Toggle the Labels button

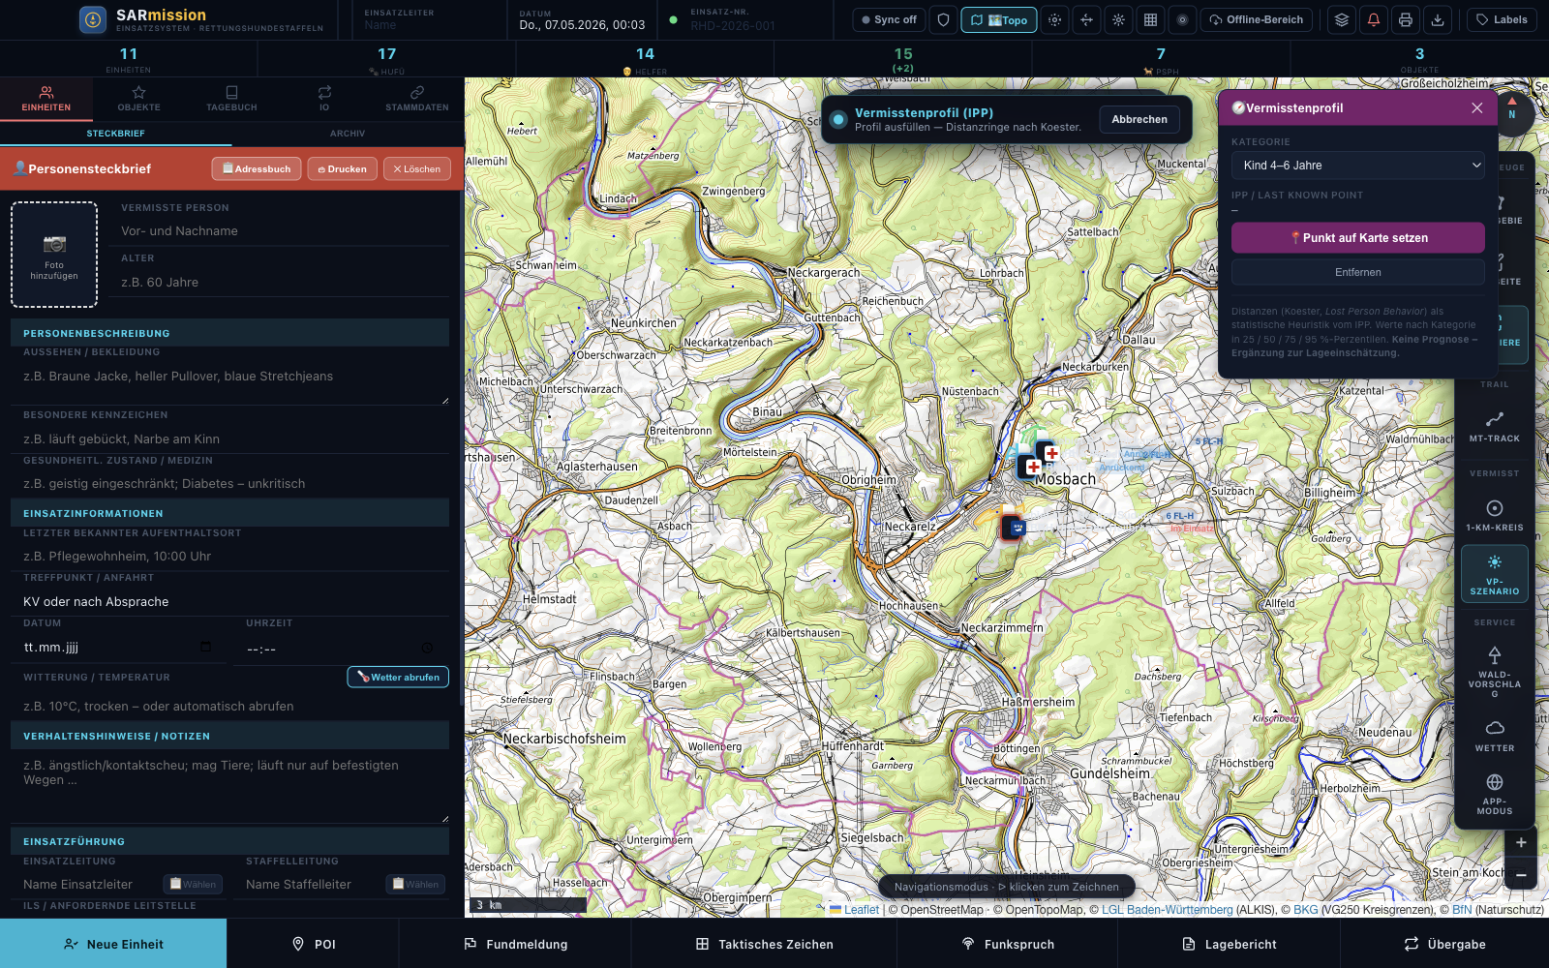[x=1502, y=19]
